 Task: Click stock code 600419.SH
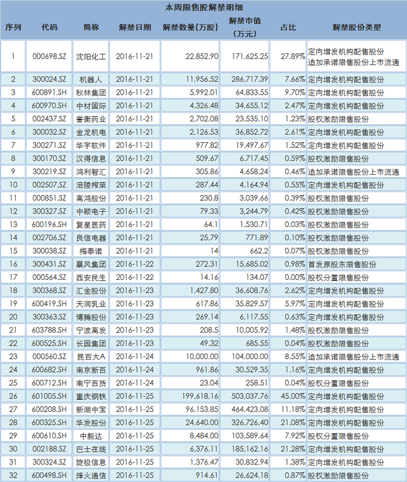click(49, 304)
